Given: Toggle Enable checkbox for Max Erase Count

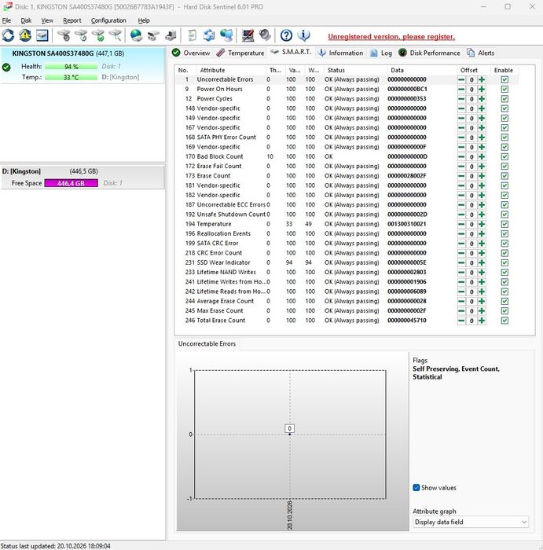Looking at the screenshot, I should pos(504,311).
